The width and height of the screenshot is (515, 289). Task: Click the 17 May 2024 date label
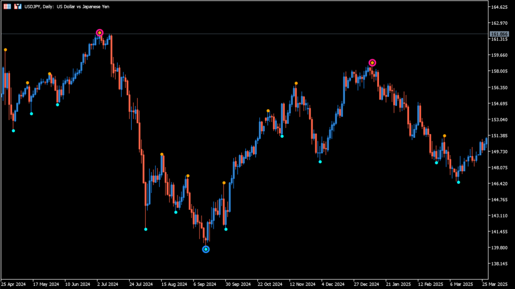click(45, 284)
